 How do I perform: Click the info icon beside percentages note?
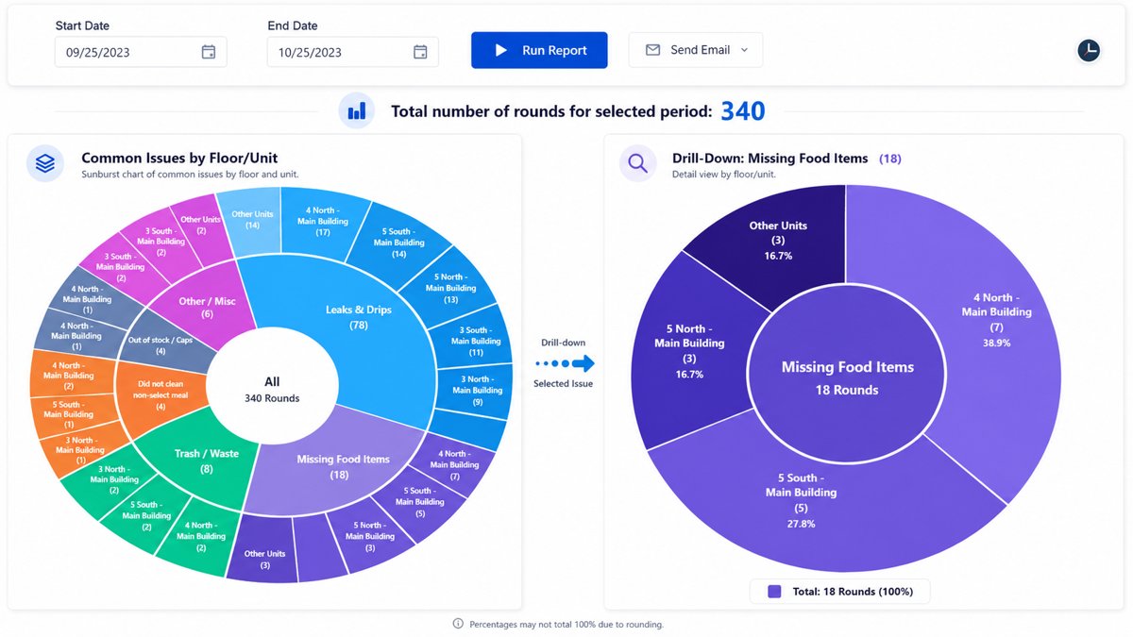point(458,624)
